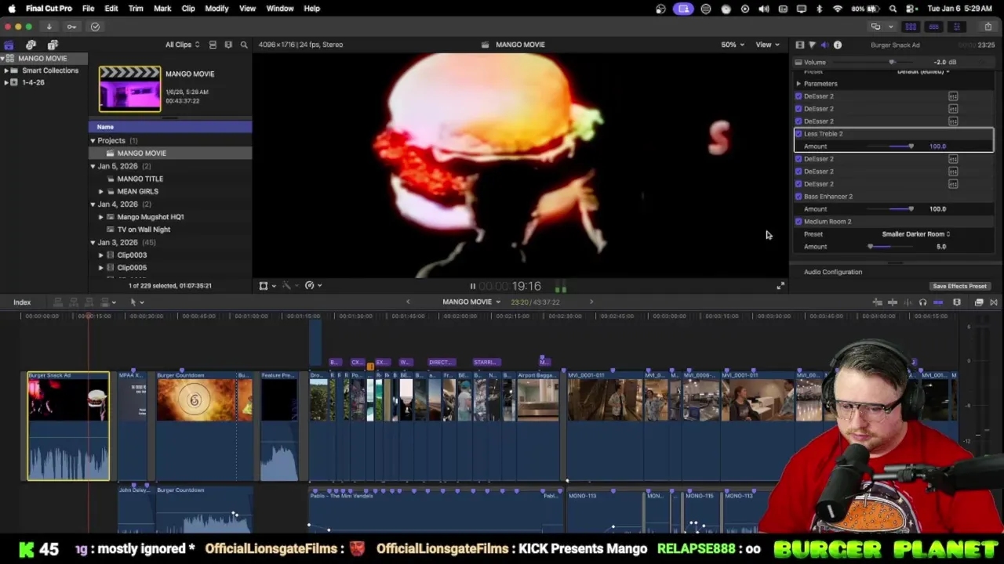
Task: Open the browser search magnifier
Action: point(244,45)
